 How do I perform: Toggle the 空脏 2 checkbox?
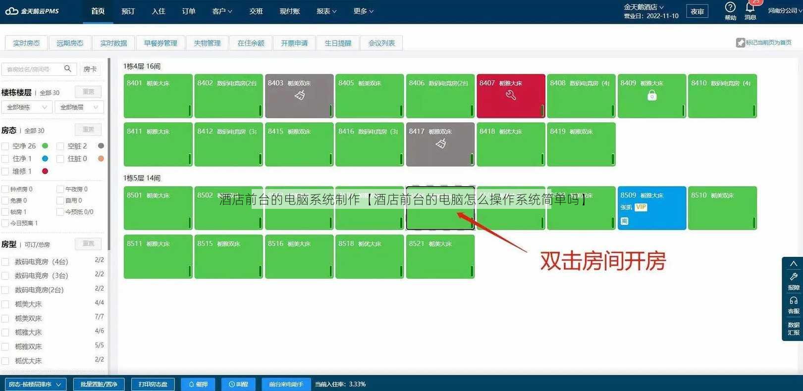click(x=60, y=147)
